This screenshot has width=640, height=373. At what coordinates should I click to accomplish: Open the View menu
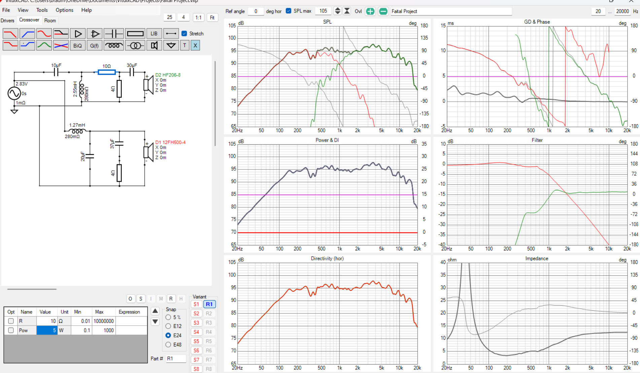click(x=23, y=10)
